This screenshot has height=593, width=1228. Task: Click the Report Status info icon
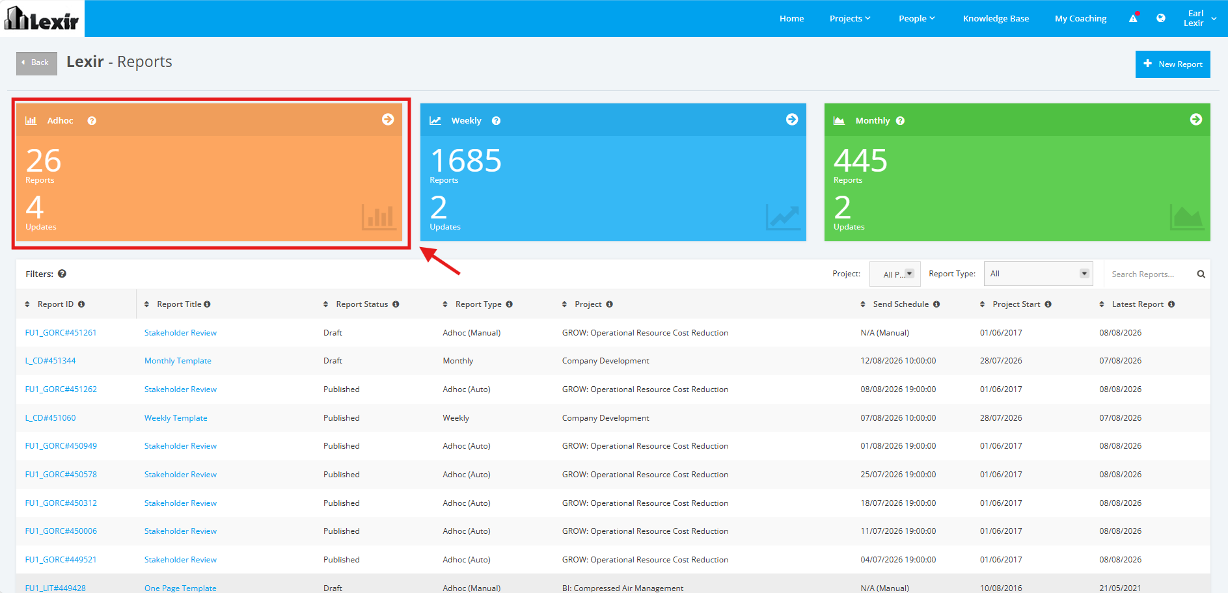tap(396, 304)
